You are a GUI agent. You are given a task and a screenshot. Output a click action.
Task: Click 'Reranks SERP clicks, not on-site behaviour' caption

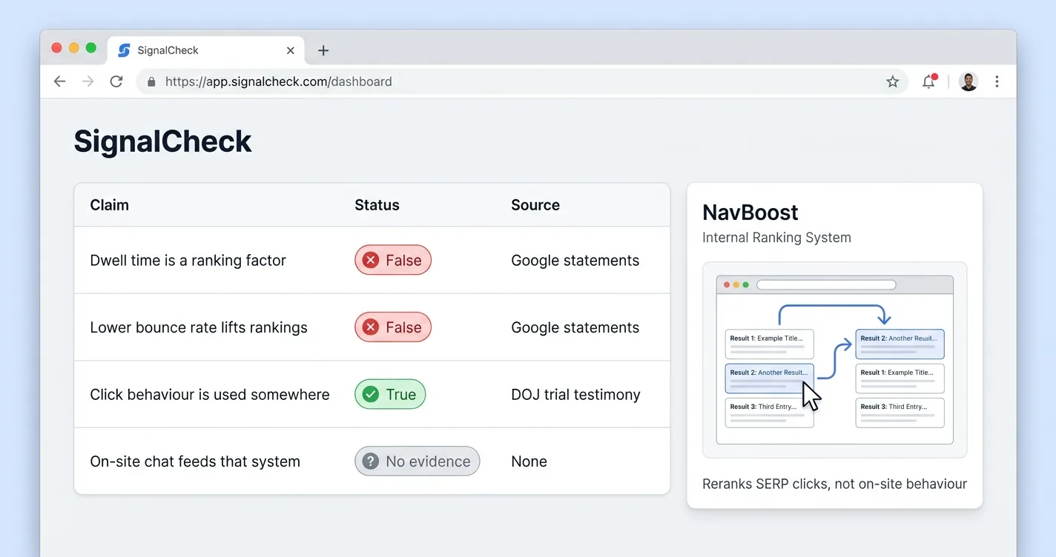834,484
